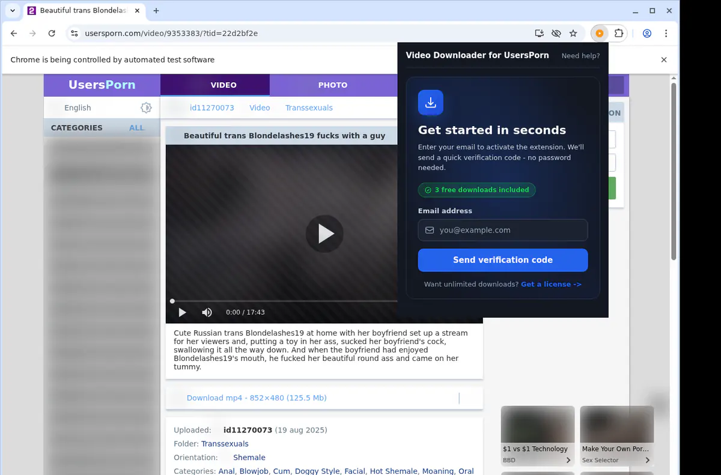Dismiss the automated test software infobar

tap(664, 60)
